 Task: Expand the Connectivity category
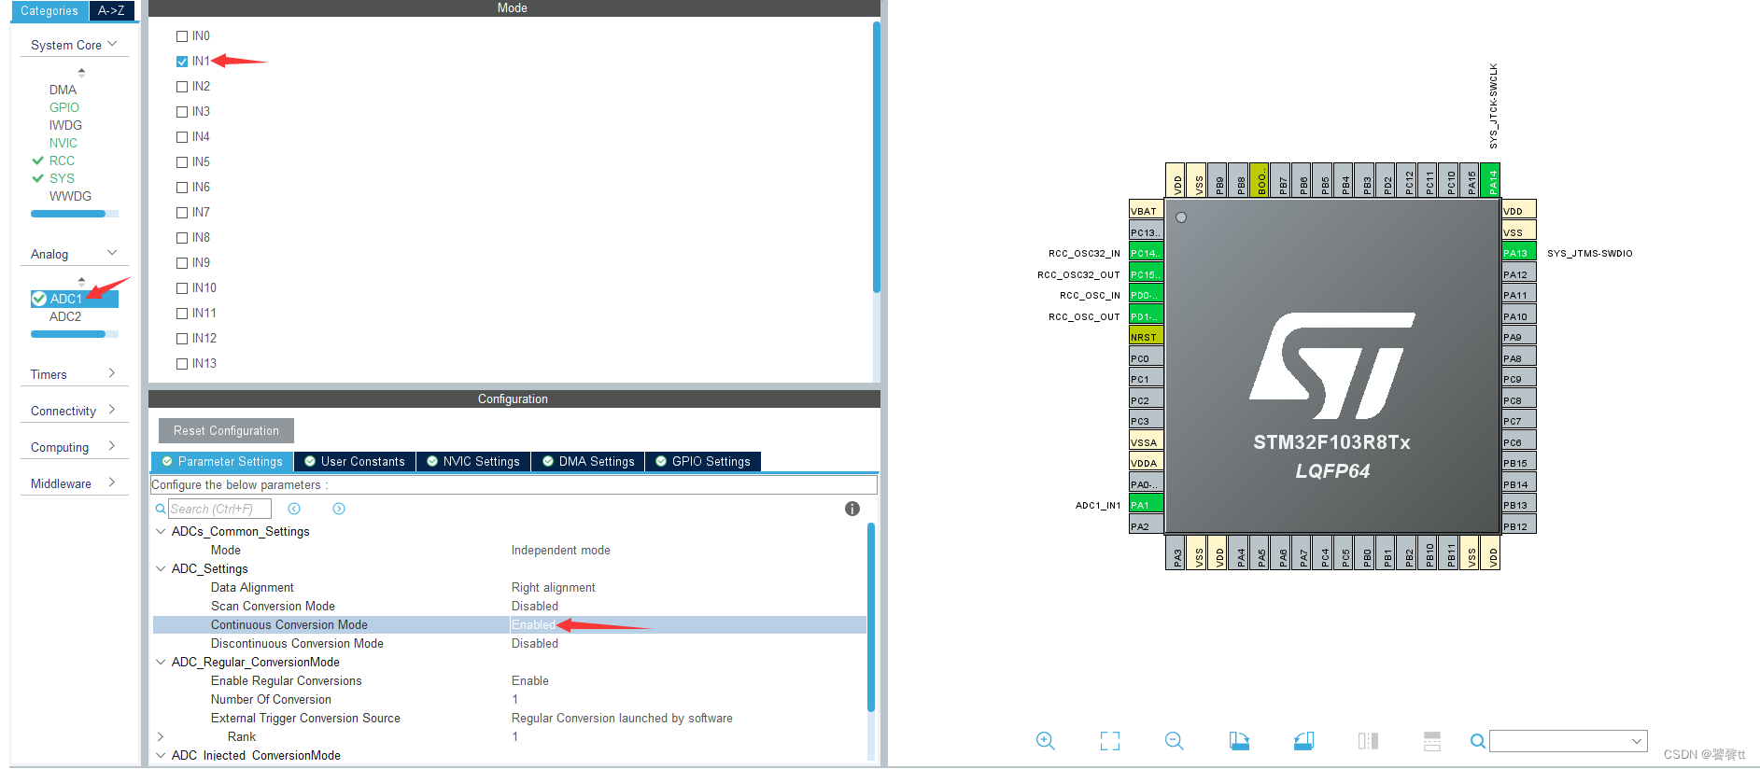[x=112, y=410]
